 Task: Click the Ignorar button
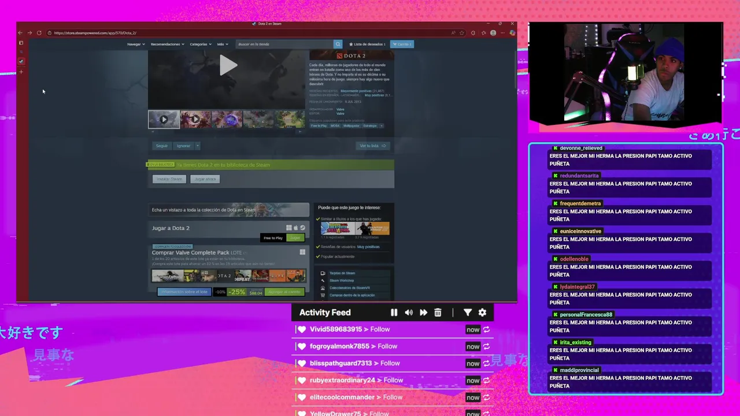[183, 146]
